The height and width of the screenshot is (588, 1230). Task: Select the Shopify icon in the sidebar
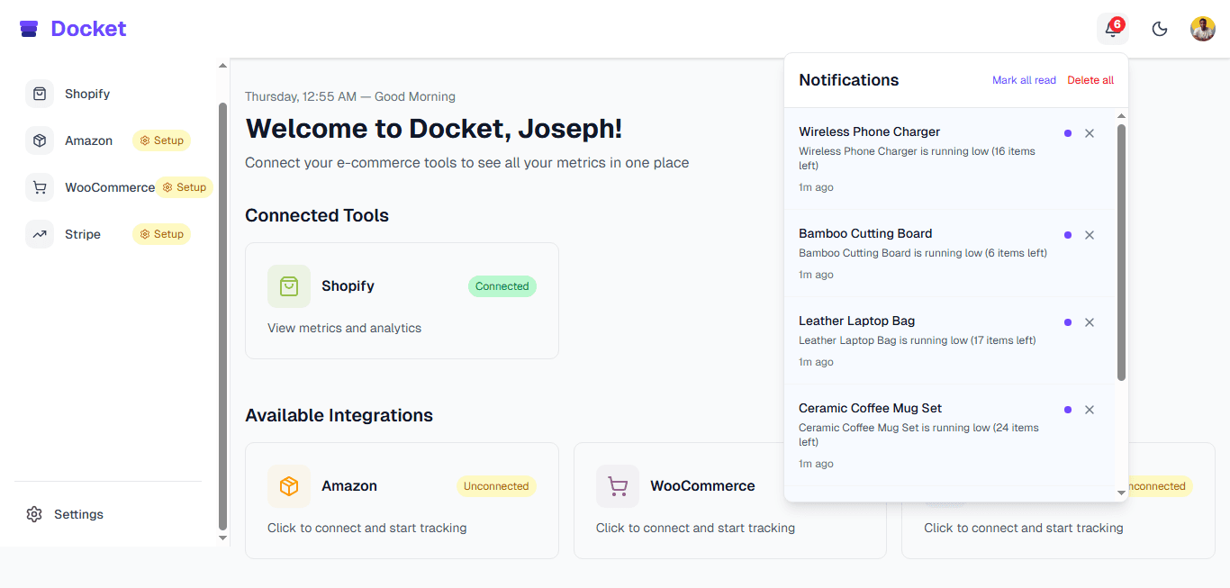40,94
